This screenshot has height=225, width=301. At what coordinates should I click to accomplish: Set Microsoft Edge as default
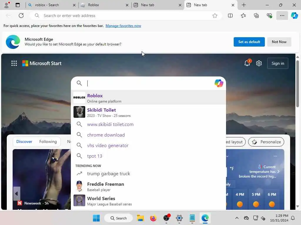249,42
